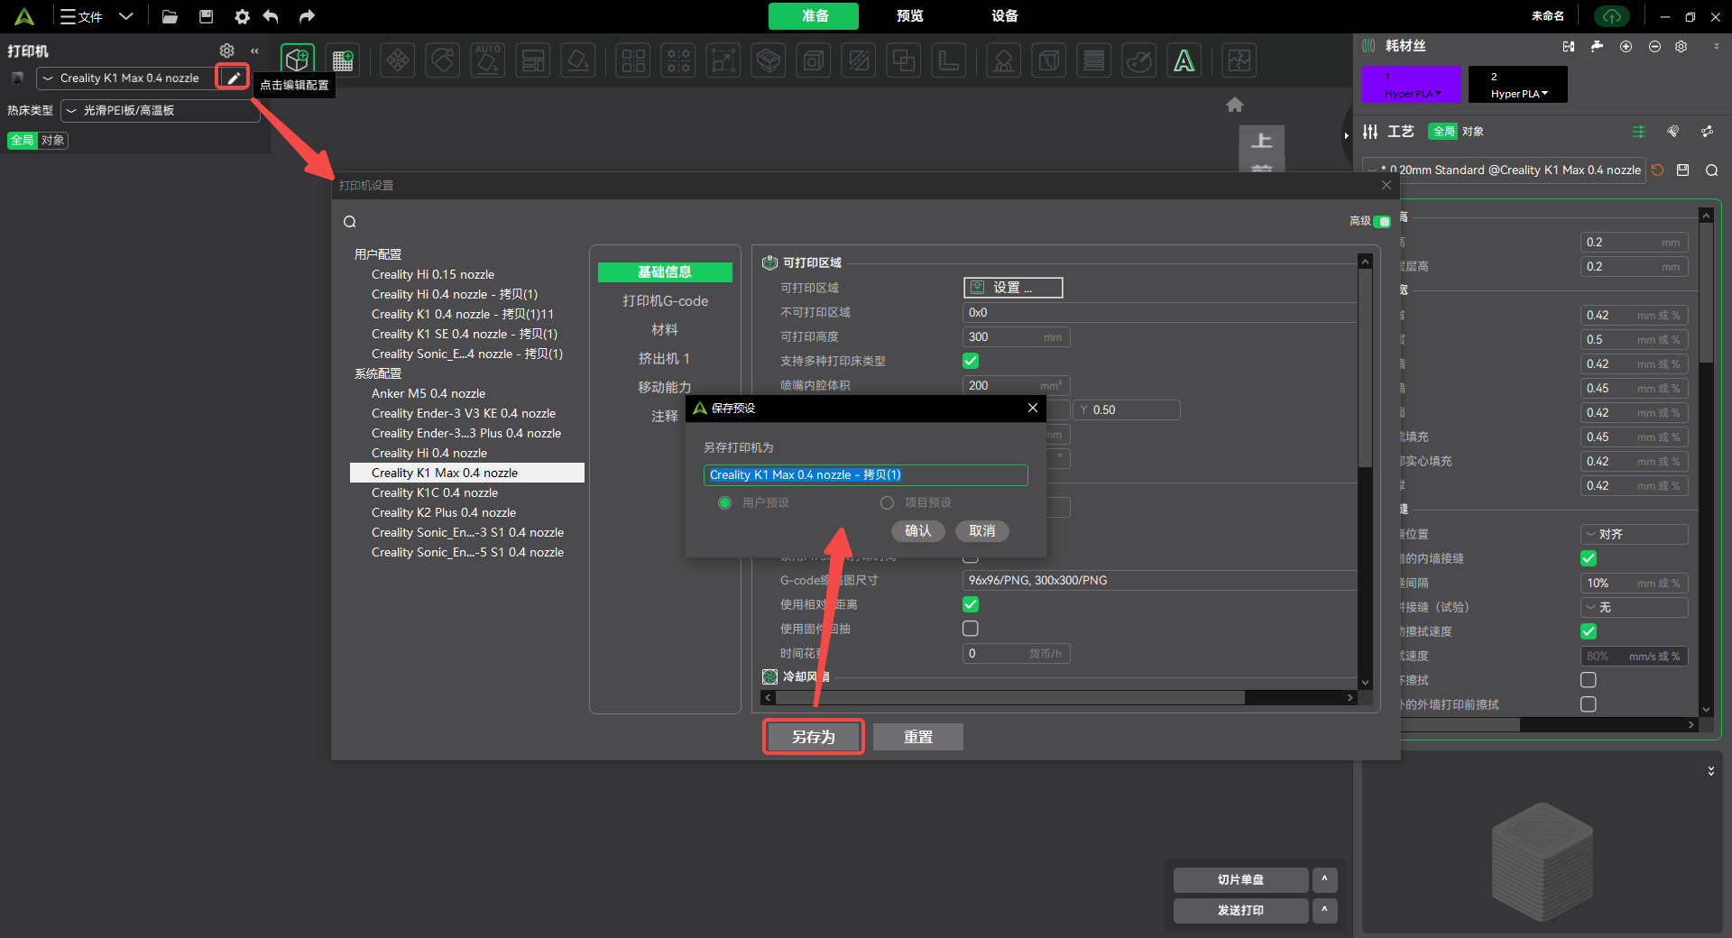
Task: Open the 无 scarf seam dropdown
Action: pyautogui.click(x=1634, y=607)
